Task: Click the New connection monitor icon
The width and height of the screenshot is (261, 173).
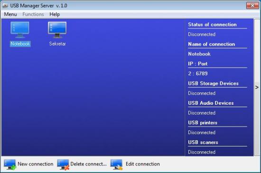Action: click(x=10, y=164)
